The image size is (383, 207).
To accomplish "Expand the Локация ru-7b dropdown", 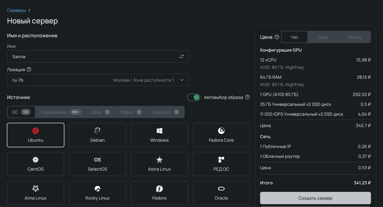I will 98,80.
